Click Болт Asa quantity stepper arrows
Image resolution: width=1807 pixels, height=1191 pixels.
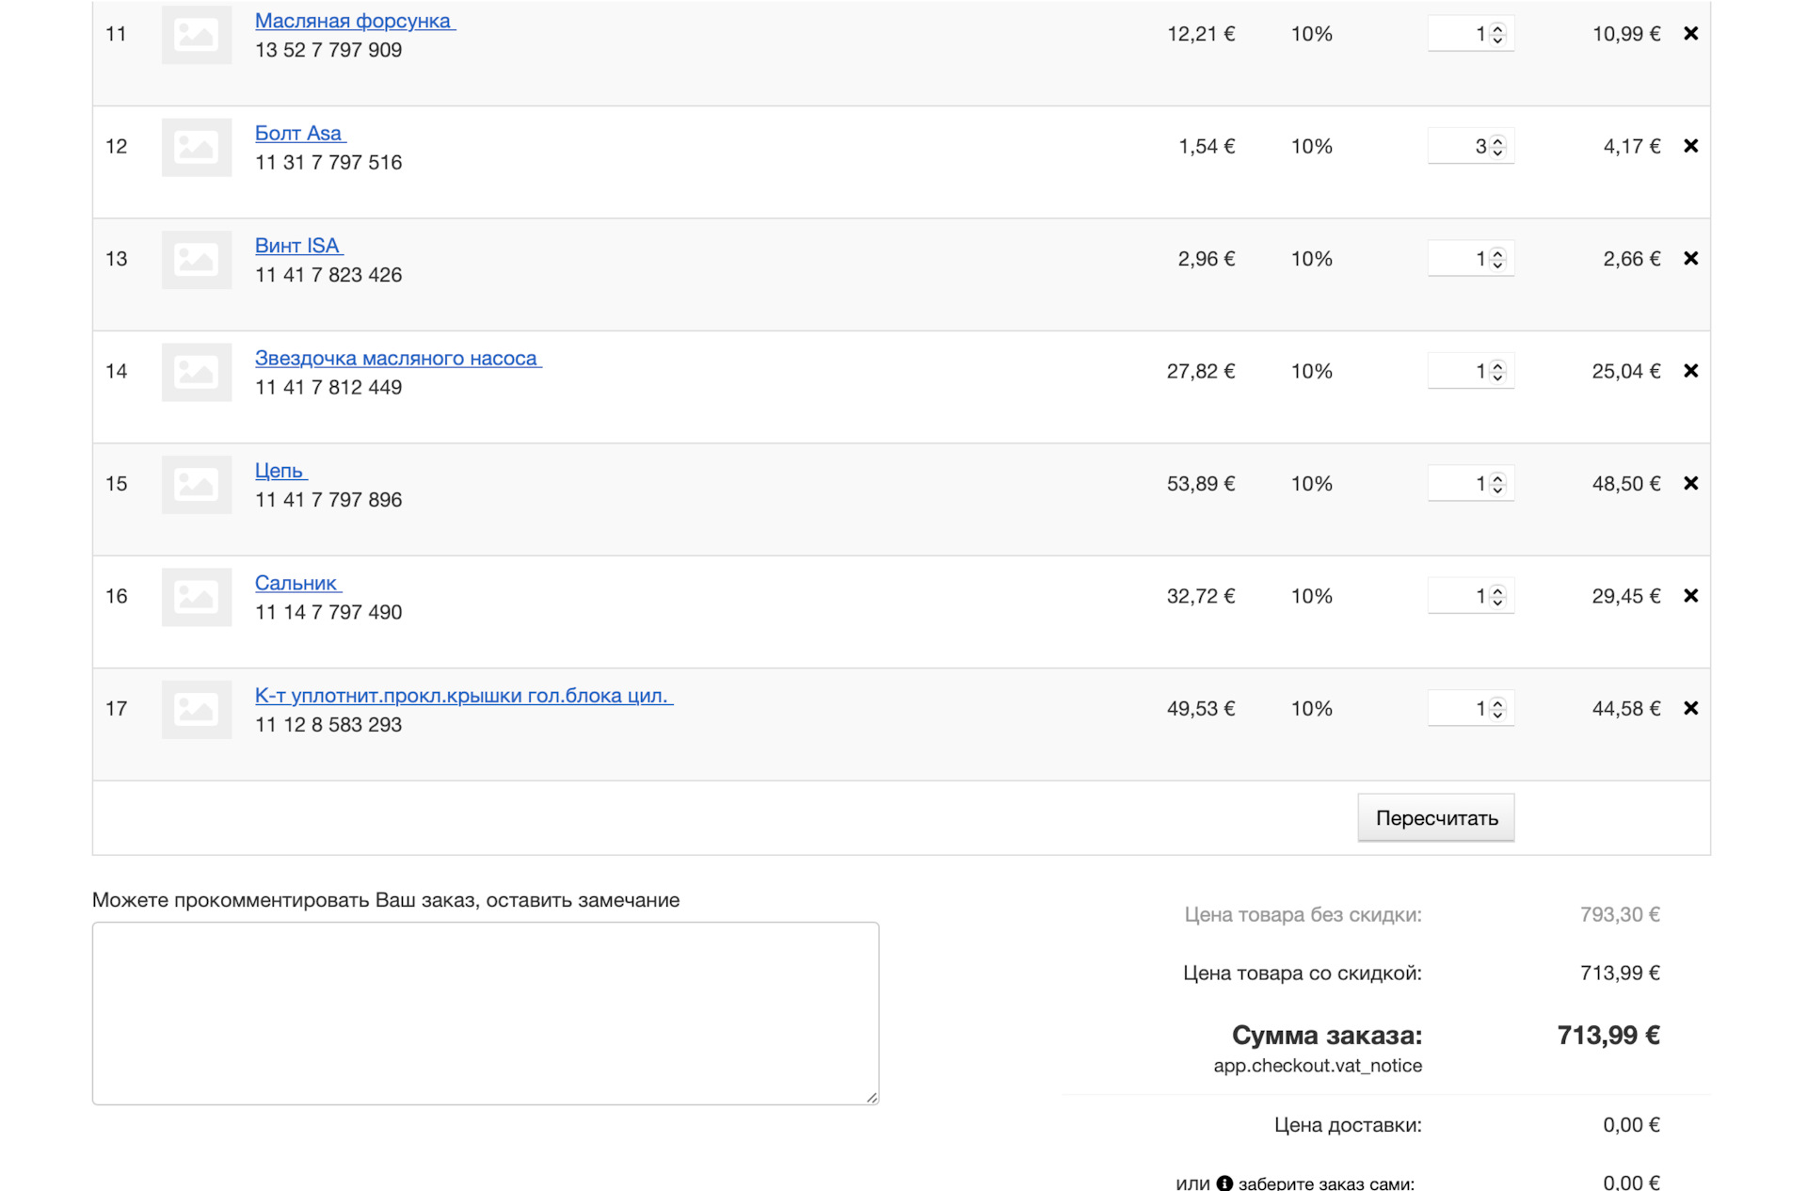[x=1497, y=147]
